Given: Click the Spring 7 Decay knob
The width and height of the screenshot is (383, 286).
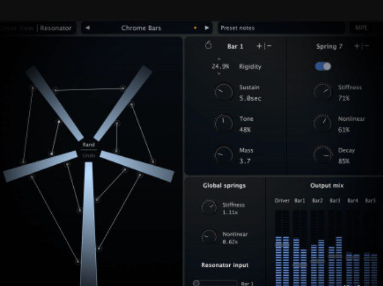Looking at the screenshot, I should [x=322, y=155].
